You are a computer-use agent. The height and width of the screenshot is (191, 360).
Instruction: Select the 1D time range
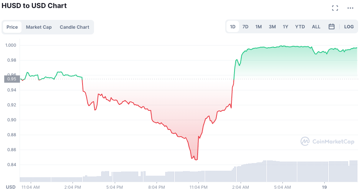pos(233,27)
